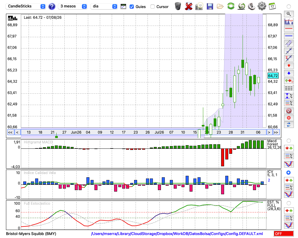The image size is (298, 238).
Task: Click the red prohibition sign icon
Action: (x=289, y=111)
